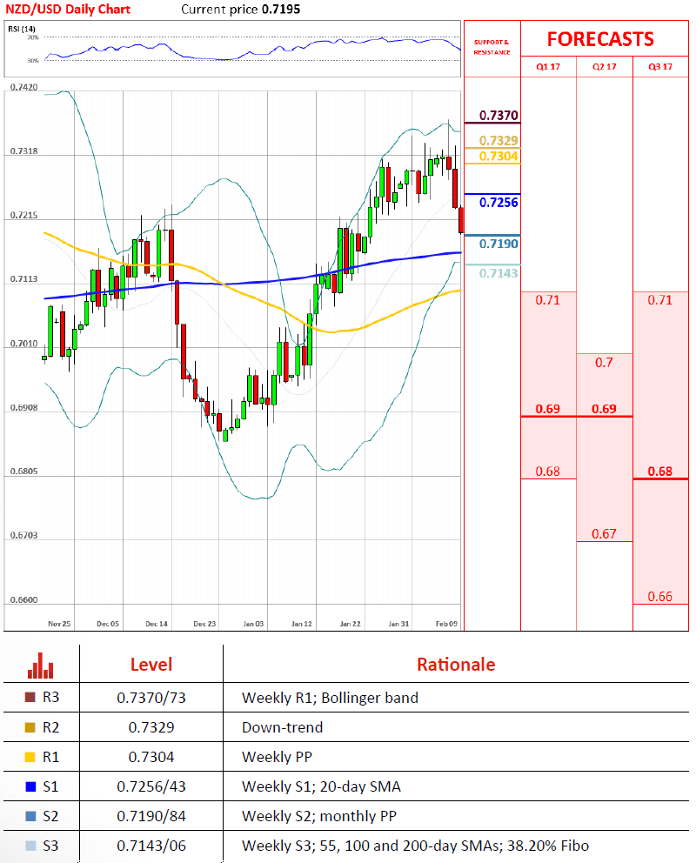Click the red bar chart icon
Viewport: 696px width, 863px height.
(x=40, y=666)
